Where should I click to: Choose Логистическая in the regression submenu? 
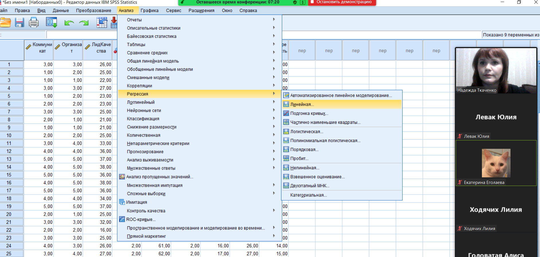point(306,132)
